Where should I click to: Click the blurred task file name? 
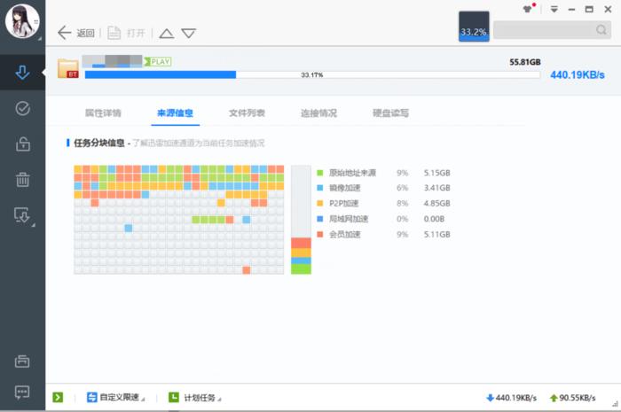pyautogui.click(x=112, y=61)
